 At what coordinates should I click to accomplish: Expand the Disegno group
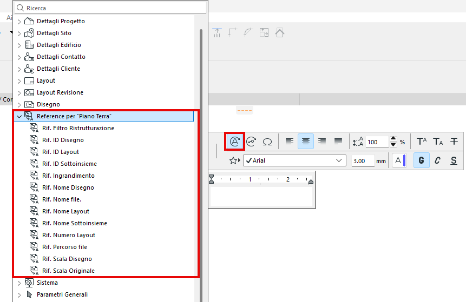click(x=19, y=104)
